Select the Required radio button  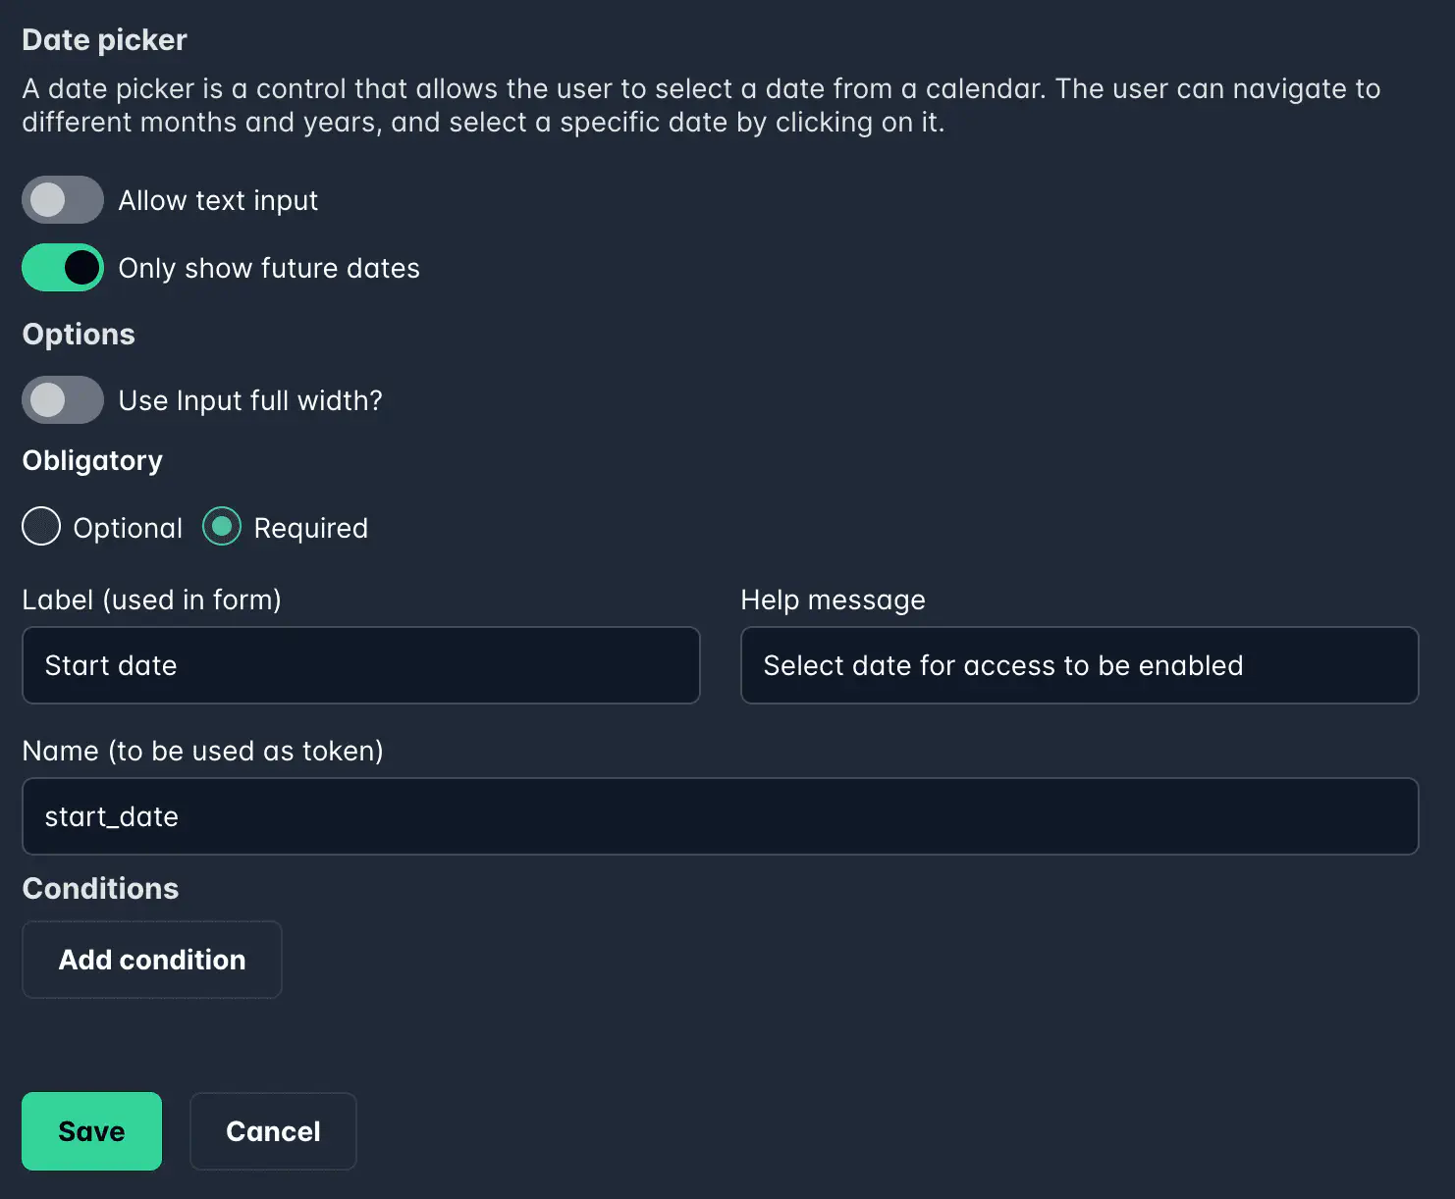[x=221, y=527]
